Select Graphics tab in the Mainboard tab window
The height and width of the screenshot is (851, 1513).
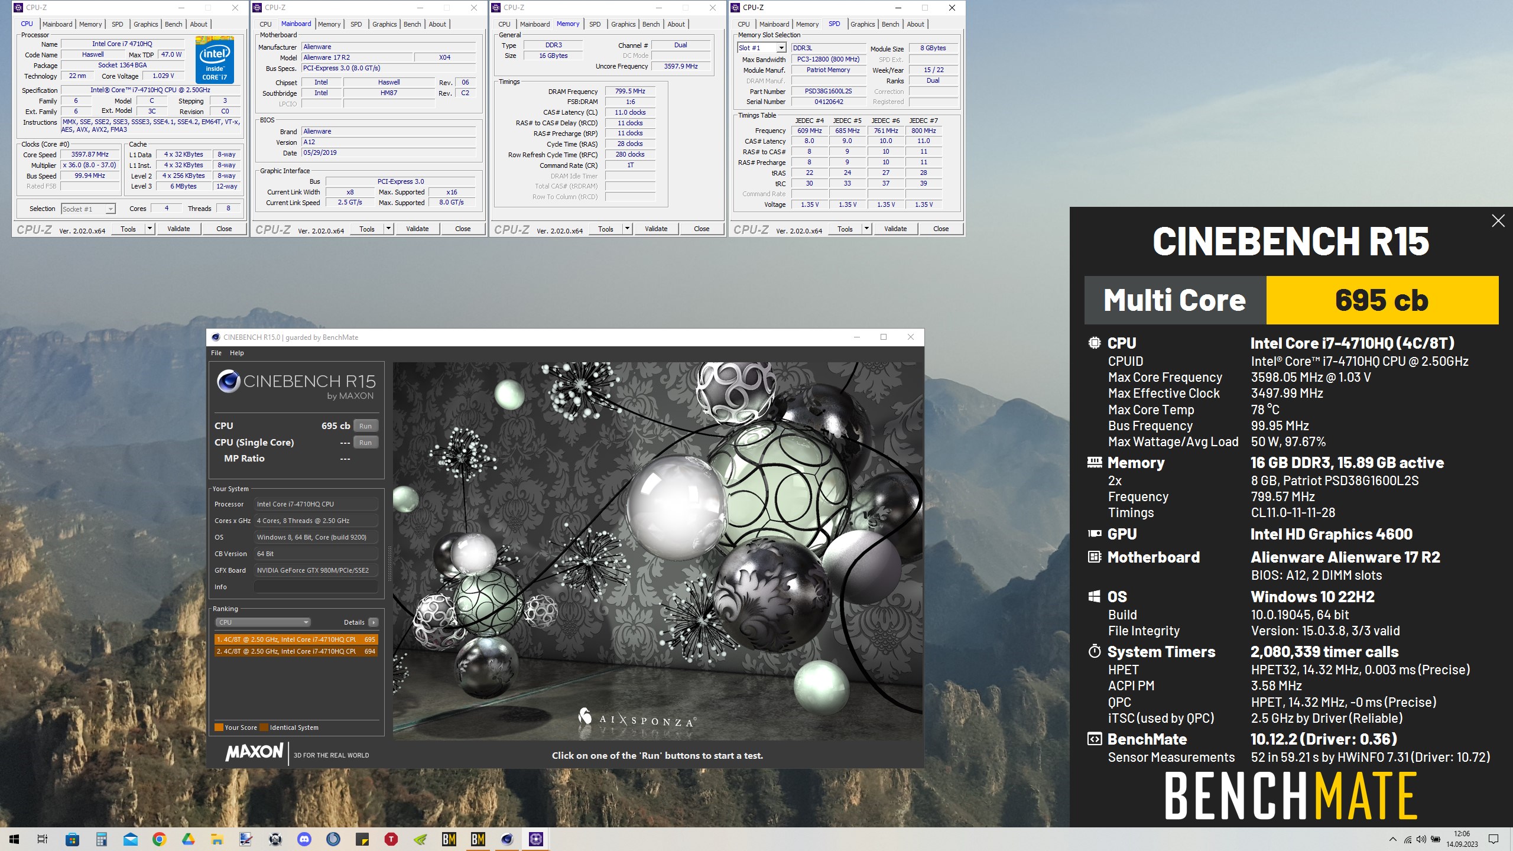pos(384,24)
